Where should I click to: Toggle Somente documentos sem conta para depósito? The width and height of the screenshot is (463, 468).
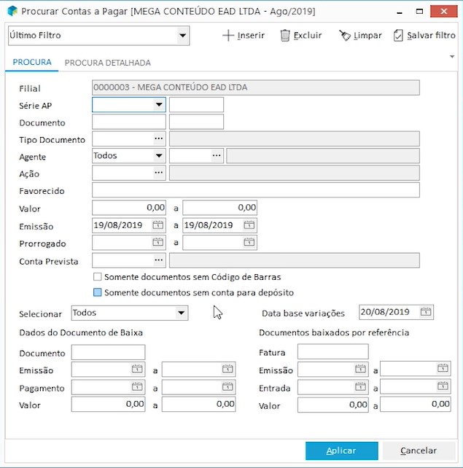click(x=97, y=292)
